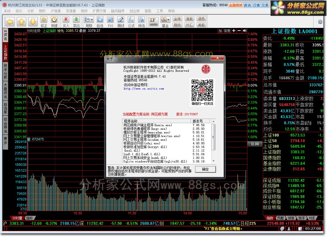
Task: Click the 交易 header button
Action: click(265, 5)
